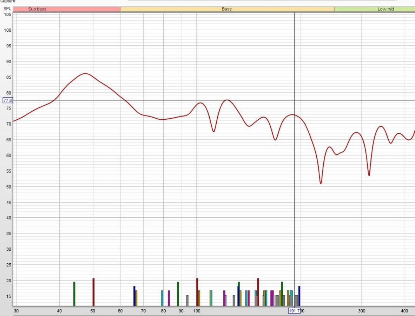
Task: Click the 300 Hz frequency axis label
Action: (x=362, y=311)
